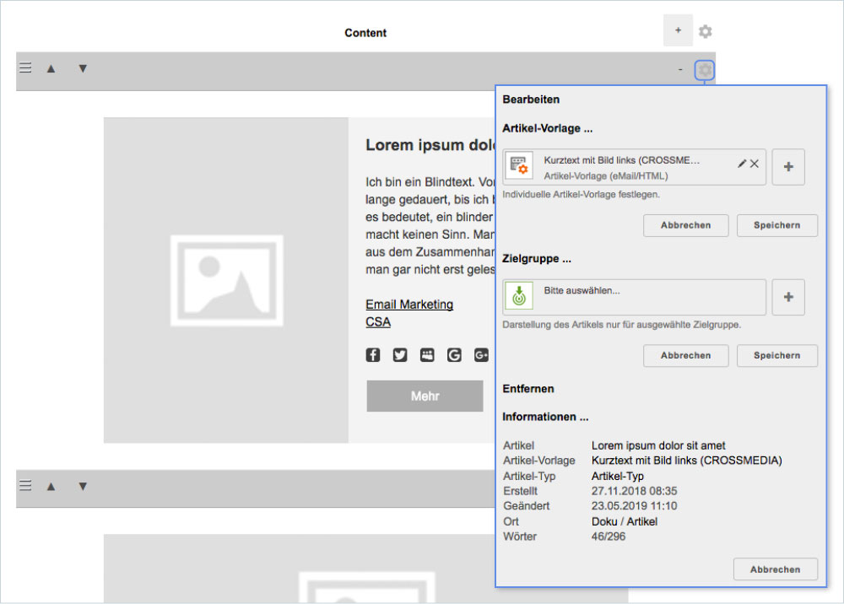The height and width of the screenshot is (604, 844).
Task: Move the first article up with the up arrow
Action: pos(51,69)
